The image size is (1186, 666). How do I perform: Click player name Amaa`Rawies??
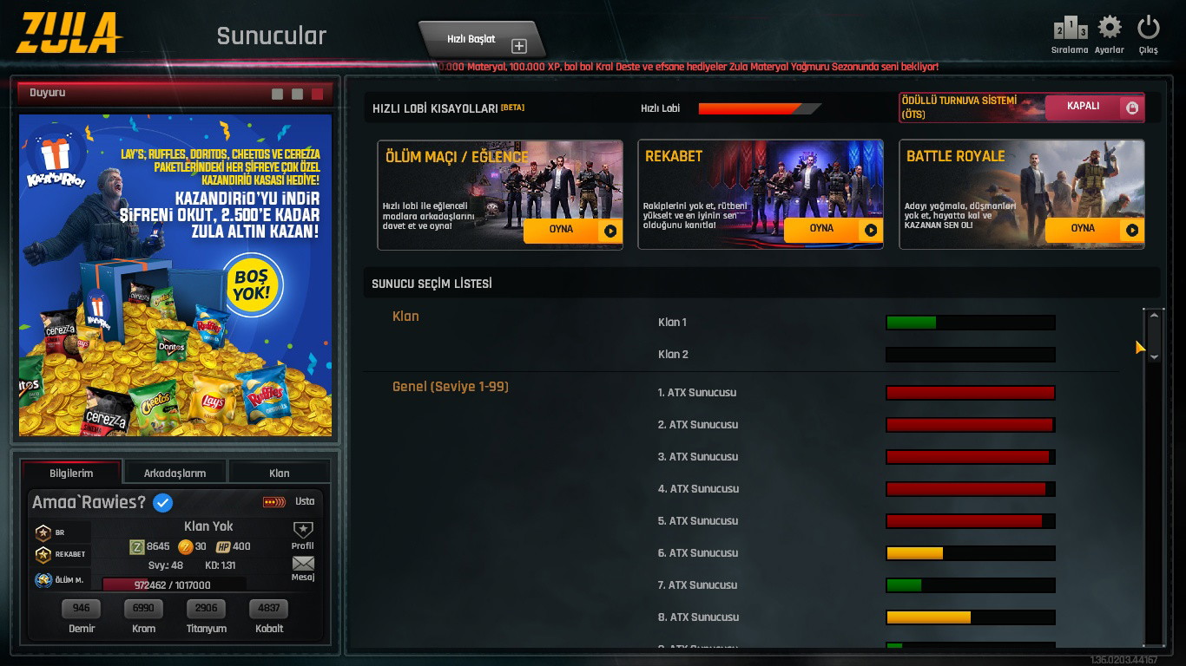pos(89,502)
